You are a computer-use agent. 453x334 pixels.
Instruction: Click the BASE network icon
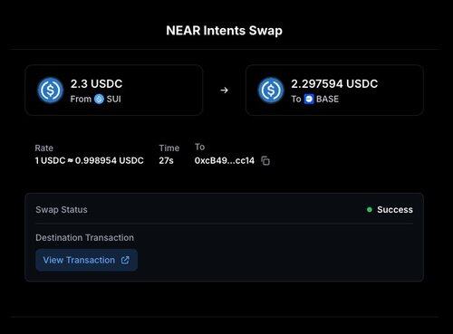(309, 99)
